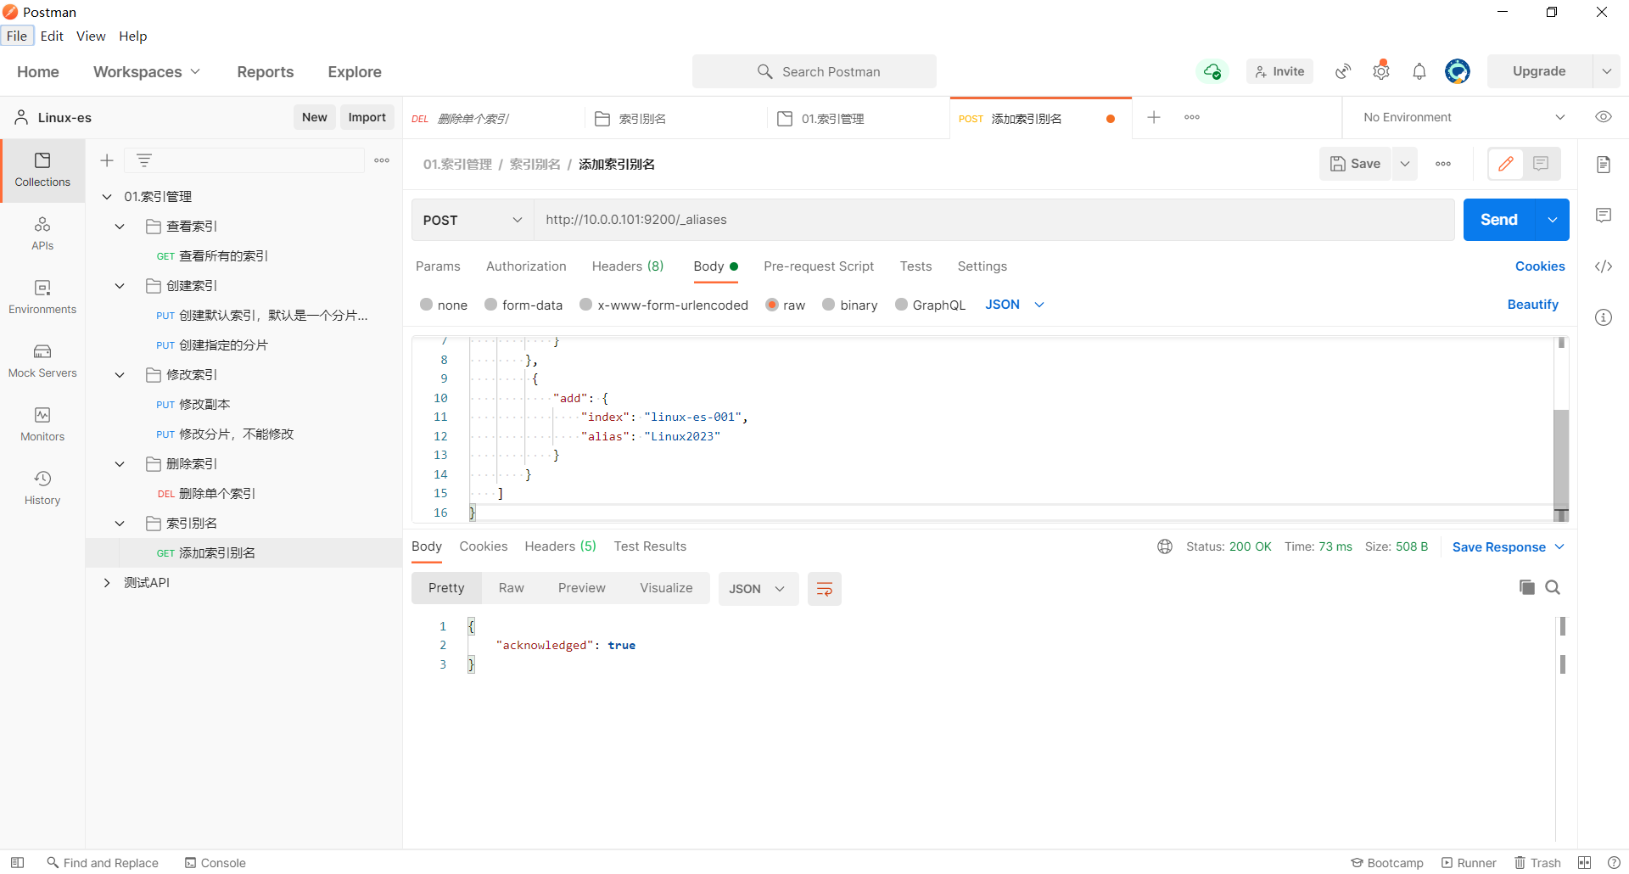1629x874 pixels.
Task: Open the Send button dropdown arrow
Action: click(x=1553, y=220)
